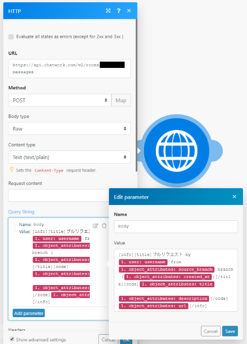Edit the body query string parameter
This screenshot has width=247, height=344.
point(96,226)
